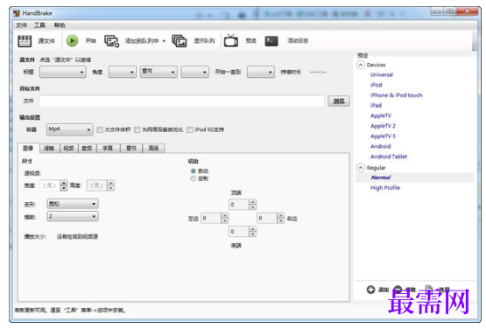The image size is (486, 329).
Task: Open the Mp4 container dropdown
Action: (x=70, y=129)
